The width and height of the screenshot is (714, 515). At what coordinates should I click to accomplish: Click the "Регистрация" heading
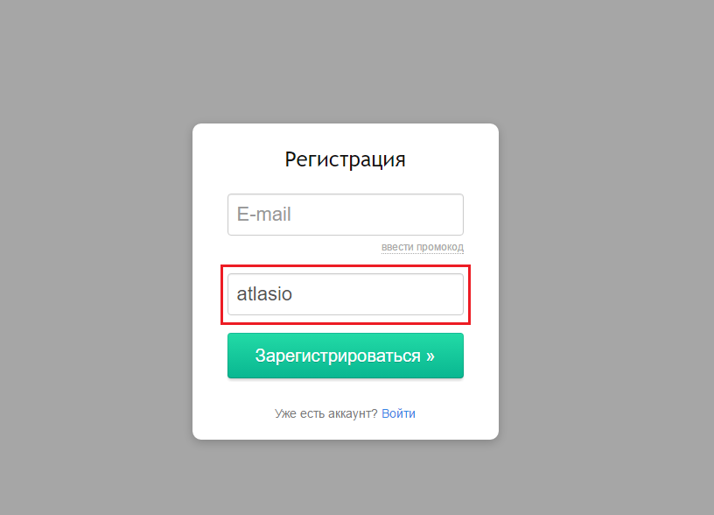[345, 159]
